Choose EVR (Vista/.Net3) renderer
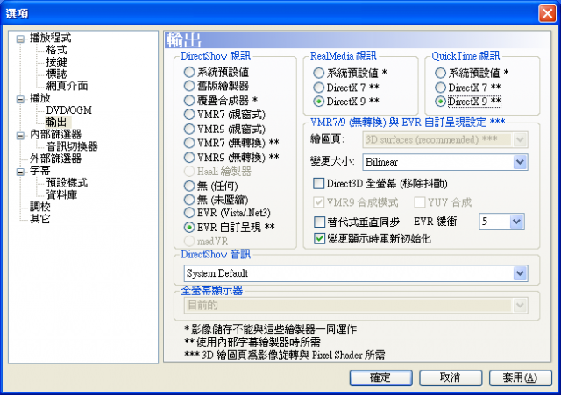Viewport: 561px width, 395px height. pos(189,213)
